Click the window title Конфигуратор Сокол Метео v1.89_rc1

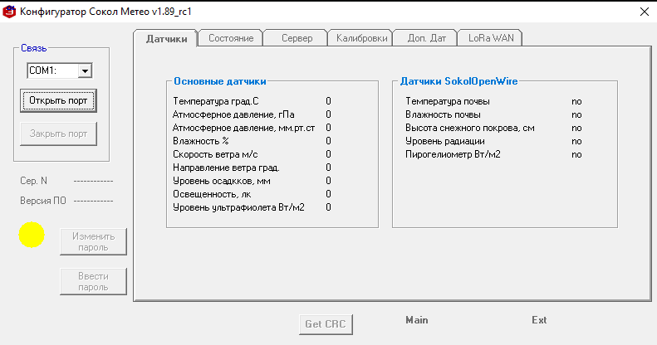tap(105, 12)
